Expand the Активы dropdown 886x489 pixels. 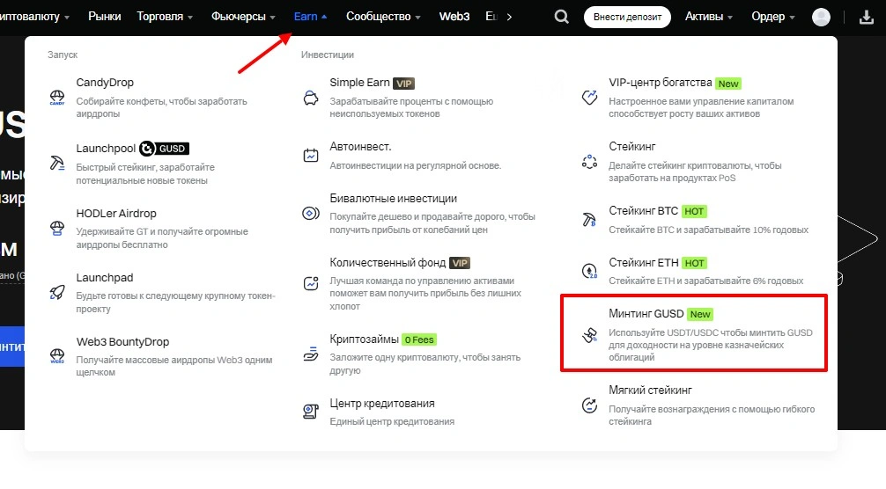(x=709, y=17)
